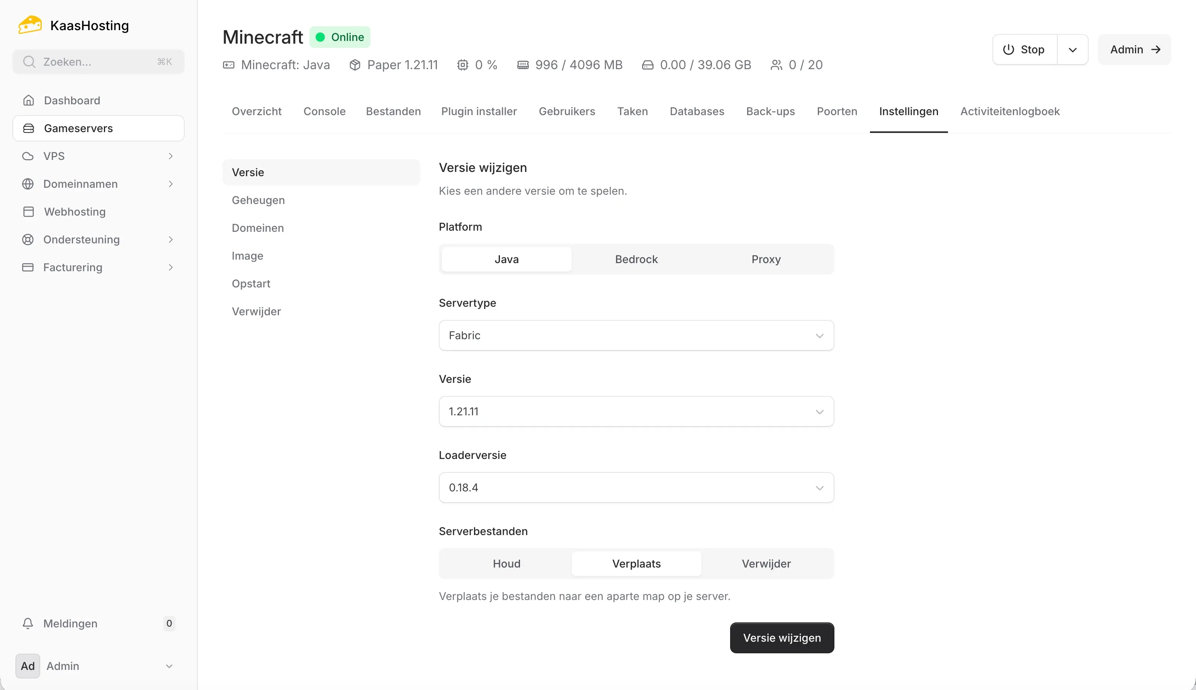1196x690 pixels.
Task: Click the Facturering credit card icon
Action: point(28,267)
